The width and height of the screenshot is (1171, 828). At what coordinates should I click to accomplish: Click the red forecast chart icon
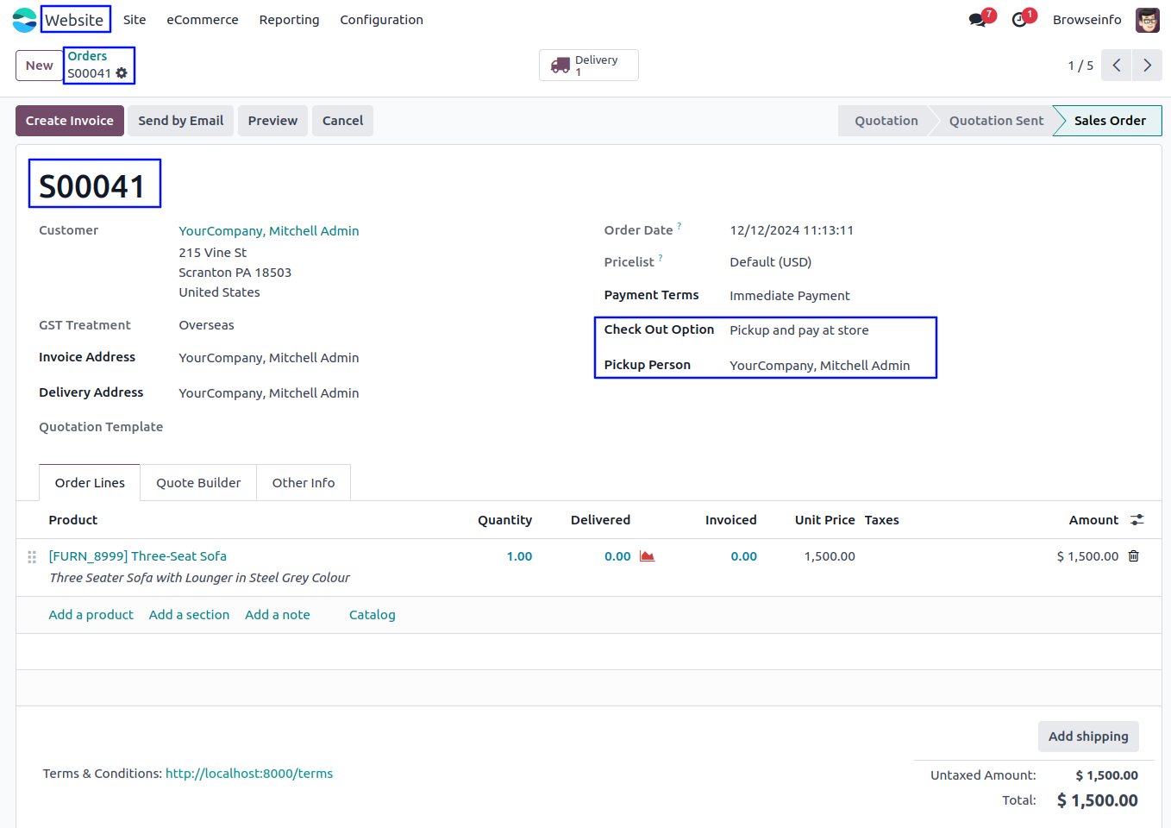coord(647,556)
